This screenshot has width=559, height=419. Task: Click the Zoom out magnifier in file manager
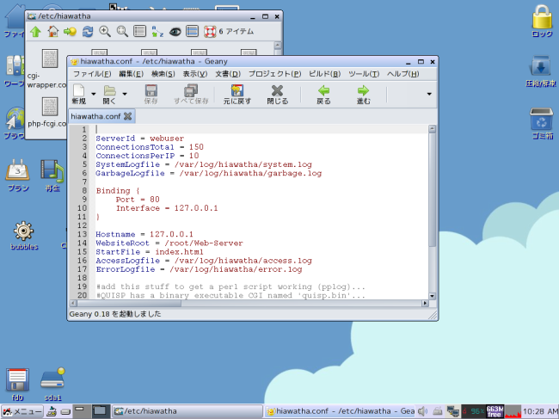pos(122,32)
